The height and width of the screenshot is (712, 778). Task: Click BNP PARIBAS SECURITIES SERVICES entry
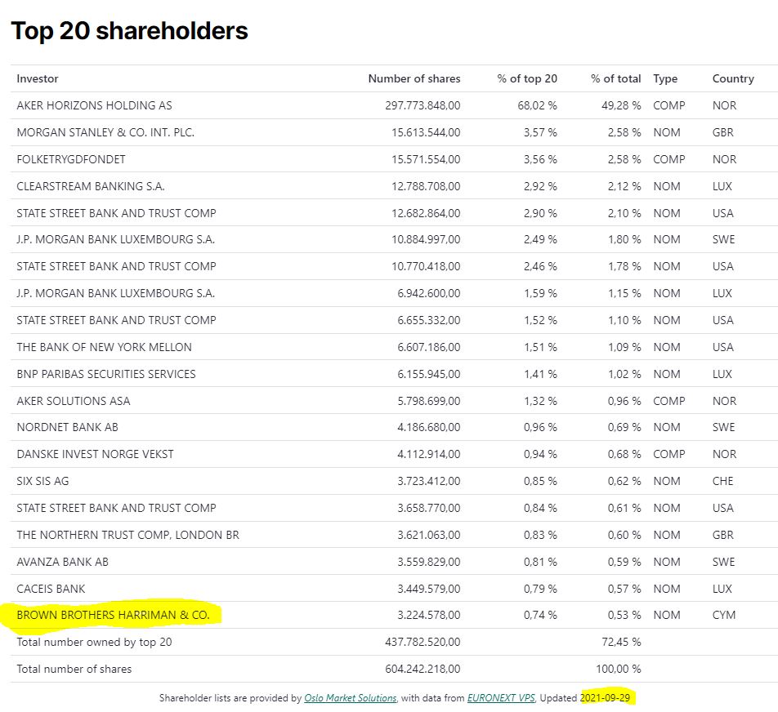pos(106,374)
